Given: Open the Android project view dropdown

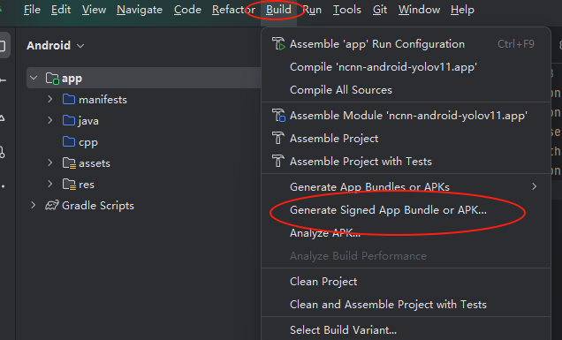Looking at the screenshot, I should tap(56, 46).
